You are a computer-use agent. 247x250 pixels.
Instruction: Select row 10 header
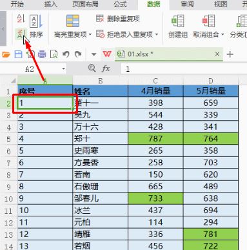coord(8,198)
